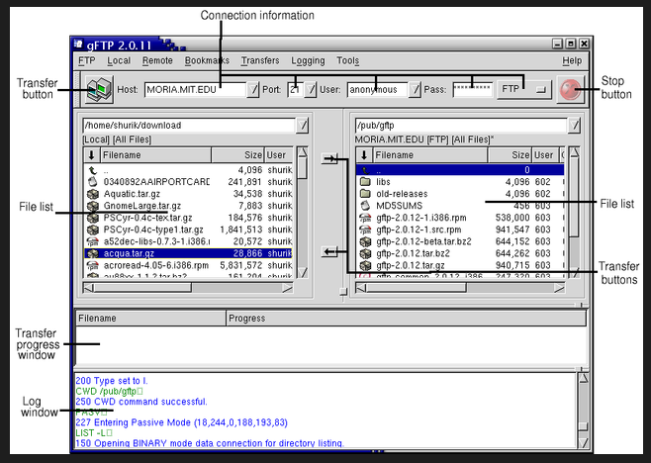Open the Host dropdown arrow

click(x=253, y=90)
